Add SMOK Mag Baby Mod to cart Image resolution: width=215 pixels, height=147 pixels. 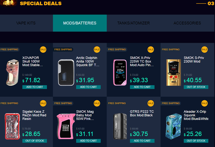pos(88,141)
